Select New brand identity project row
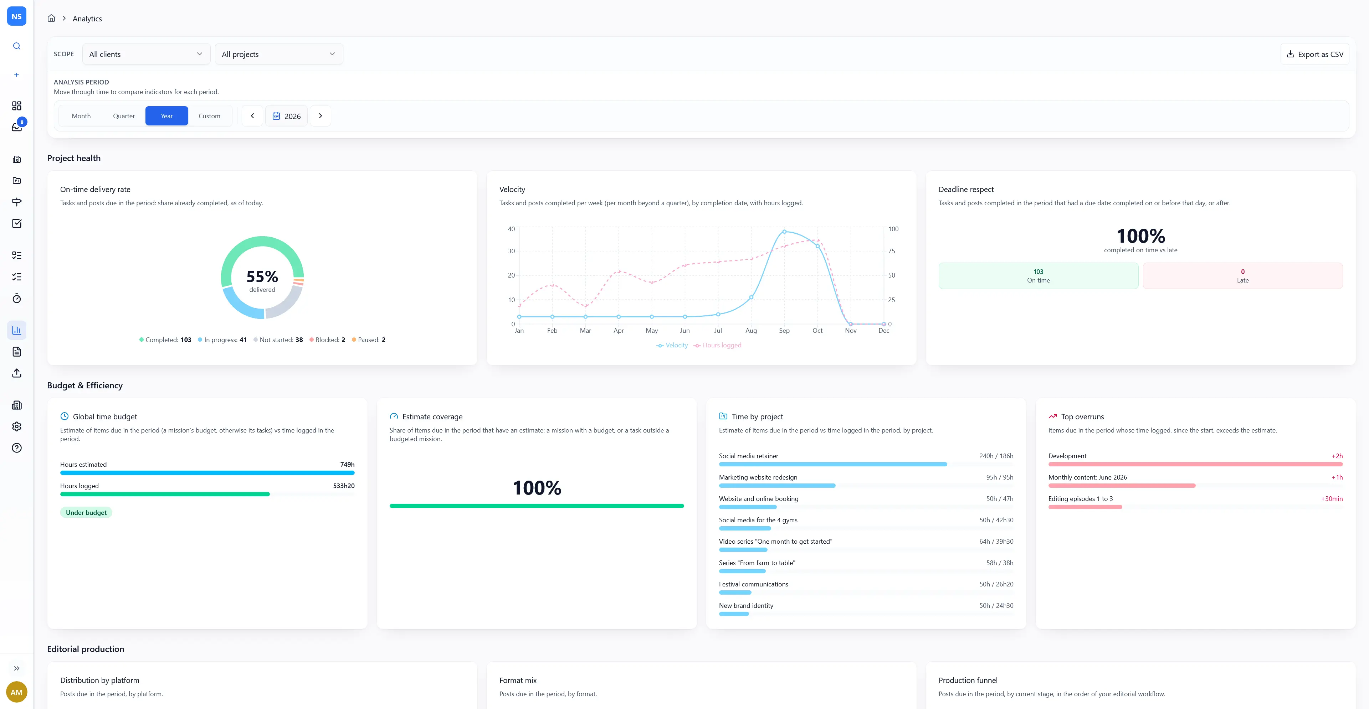 pyautogui.click(x=866, y=609)
